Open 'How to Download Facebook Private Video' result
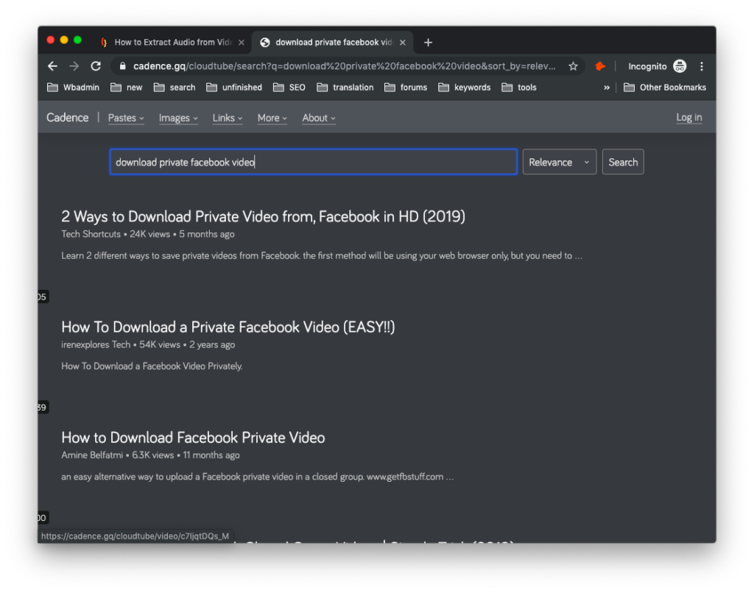The width and height of the screenshot is (754, 593). 193,438
